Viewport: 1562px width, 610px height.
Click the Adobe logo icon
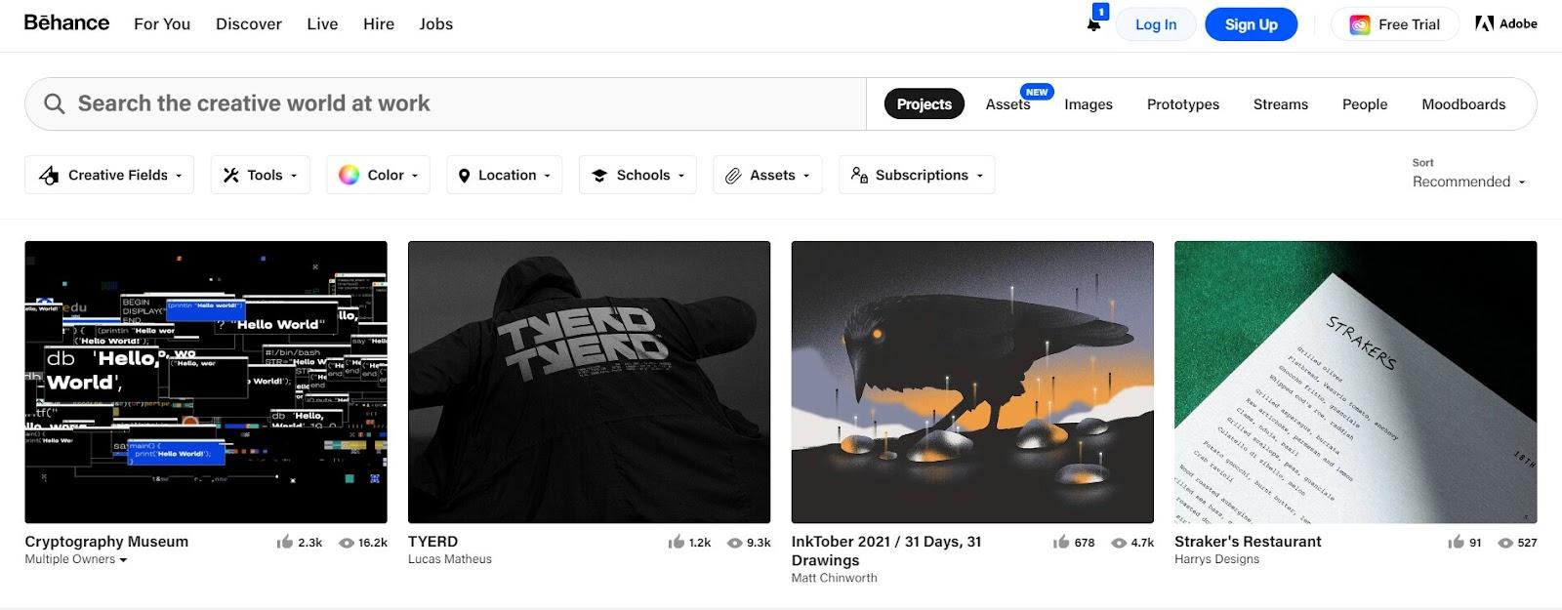(1484, 23)
